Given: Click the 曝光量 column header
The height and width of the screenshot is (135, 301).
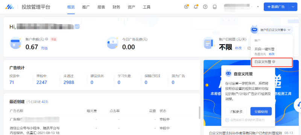Looking at the screenshot, I should click(x=92, y=111).
